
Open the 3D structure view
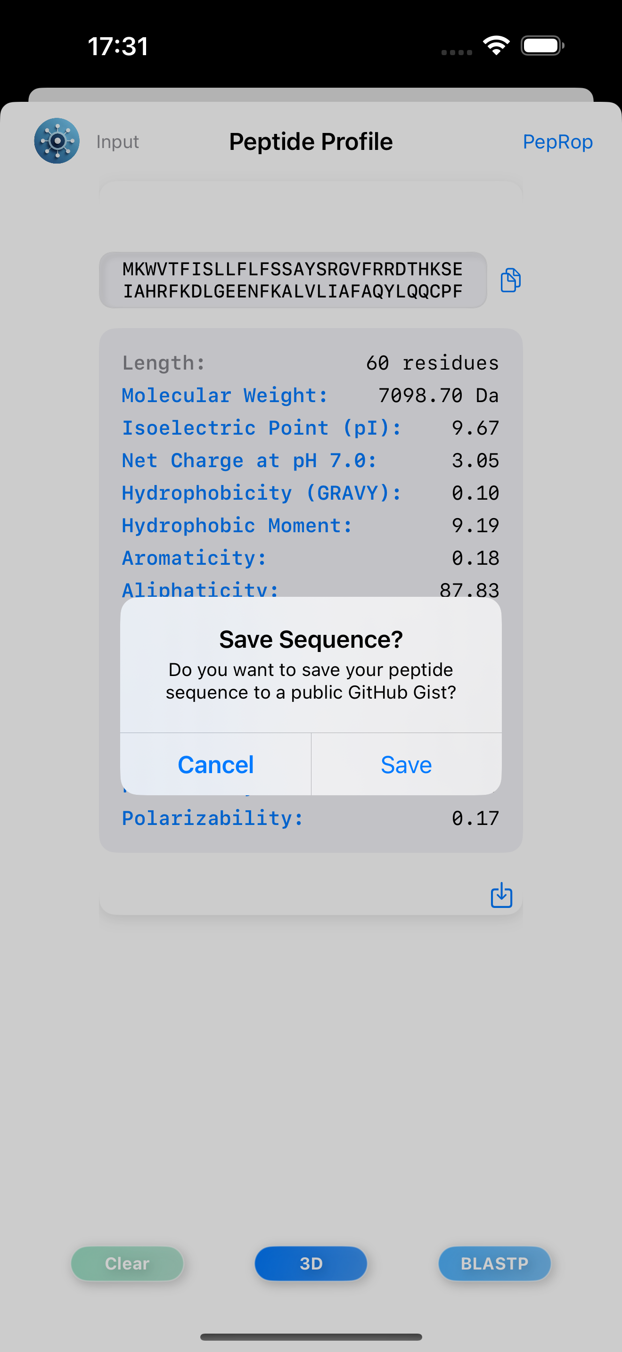(x=311, y=1263)
